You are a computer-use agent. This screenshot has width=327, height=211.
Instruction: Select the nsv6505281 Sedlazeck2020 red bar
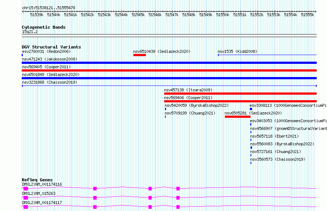coord(237,117)
